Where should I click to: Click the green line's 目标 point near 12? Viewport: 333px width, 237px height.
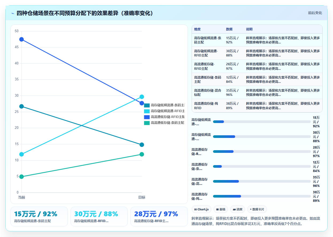142,154
